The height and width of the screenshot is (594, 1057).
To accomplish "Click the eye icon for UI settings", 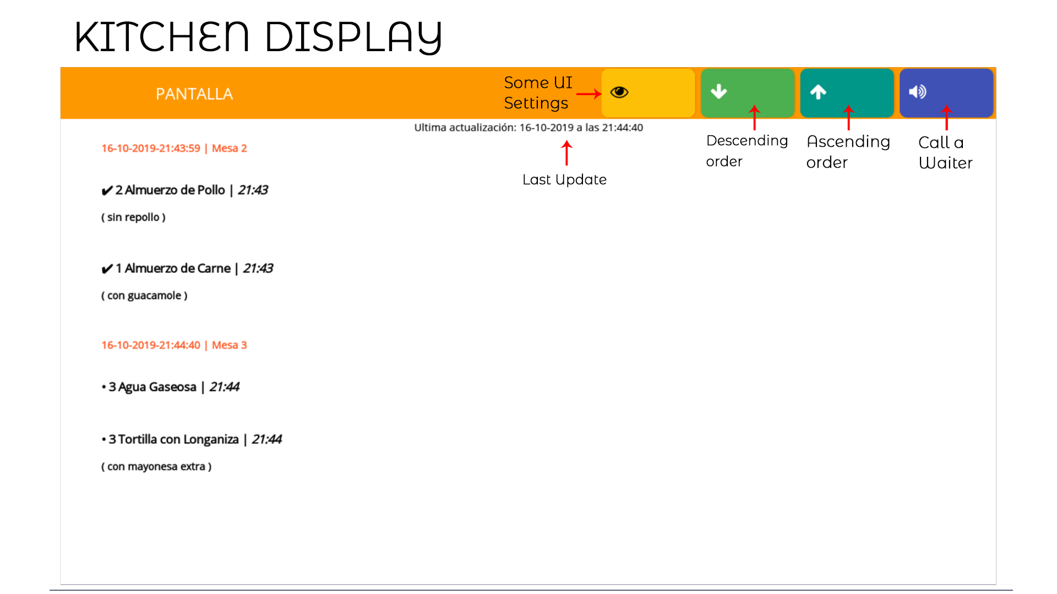I will point(619,92).
